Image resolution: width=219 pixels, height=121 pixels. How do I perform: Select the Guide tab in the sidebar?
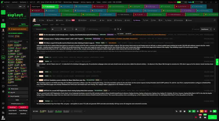pos(12,24)
